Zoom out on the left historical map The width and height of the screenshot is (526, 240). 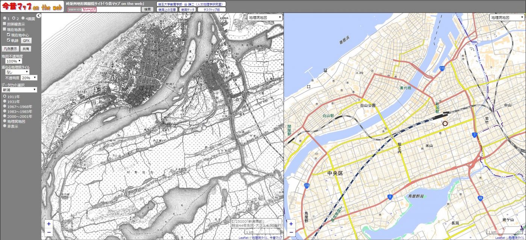tap(49, 232)
